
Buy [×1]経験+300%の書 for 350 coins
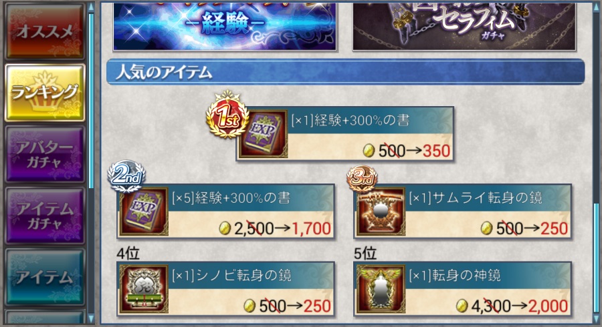pyautogui.click(x=344, y=134)
